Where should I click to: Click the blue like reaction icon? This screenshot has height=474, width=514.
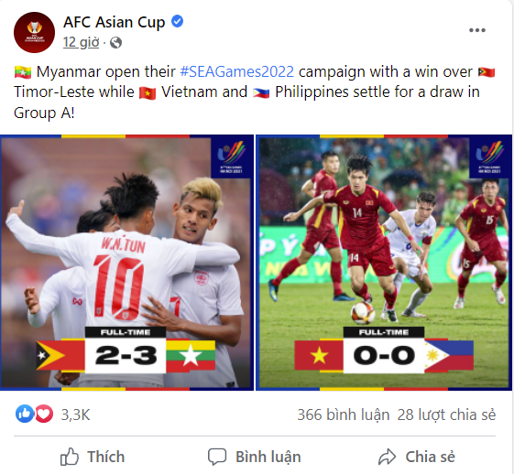(x=24, y=414)
